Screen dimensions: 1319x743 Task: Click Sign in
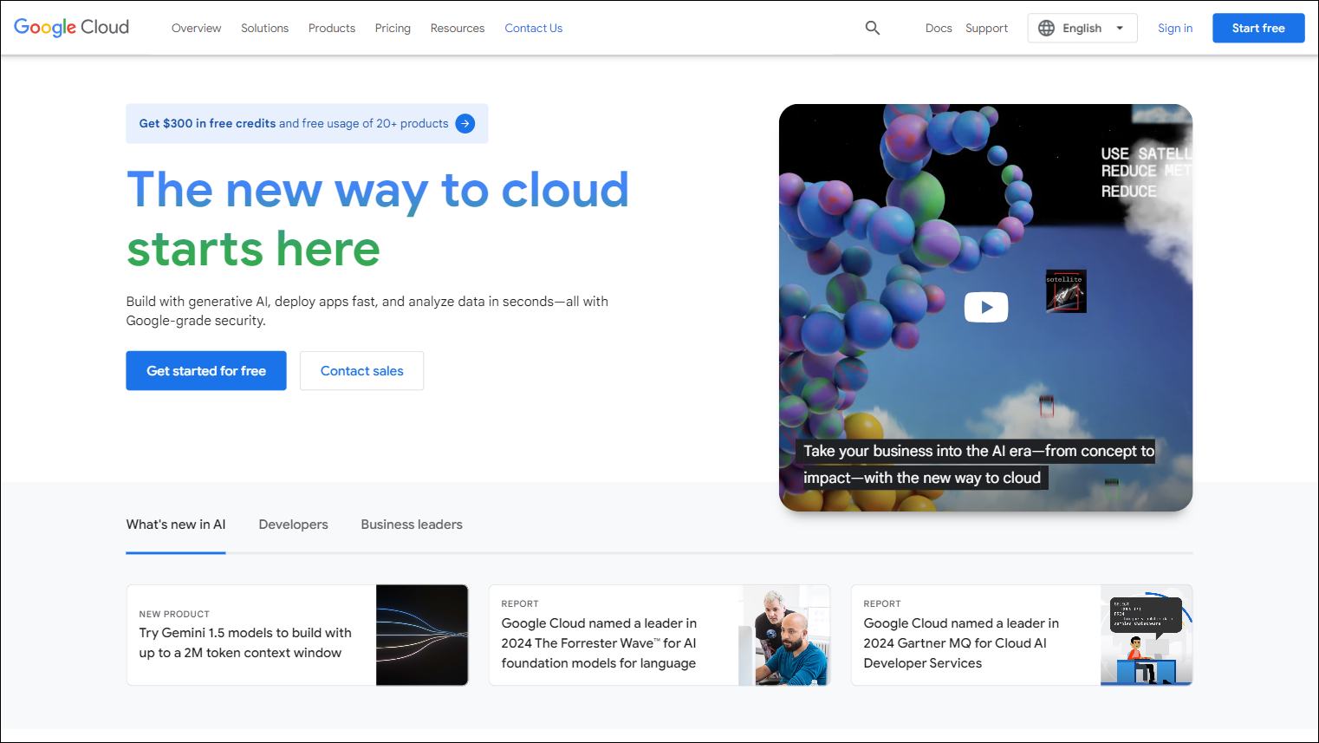click(1175, 28)
